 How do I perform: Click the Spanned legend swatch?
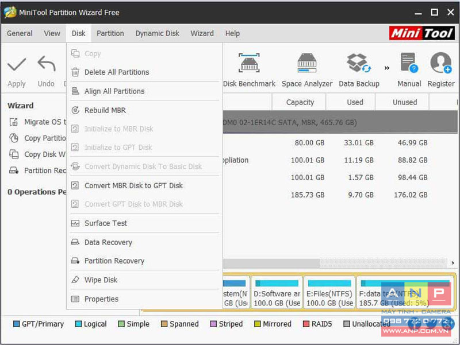click(164, 324)
